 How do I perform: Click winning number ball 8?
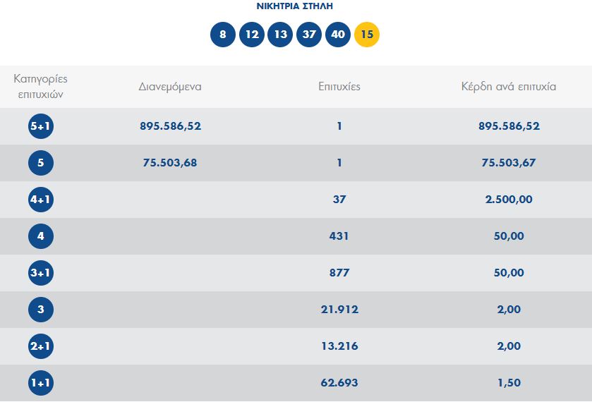tap(223, 35)
